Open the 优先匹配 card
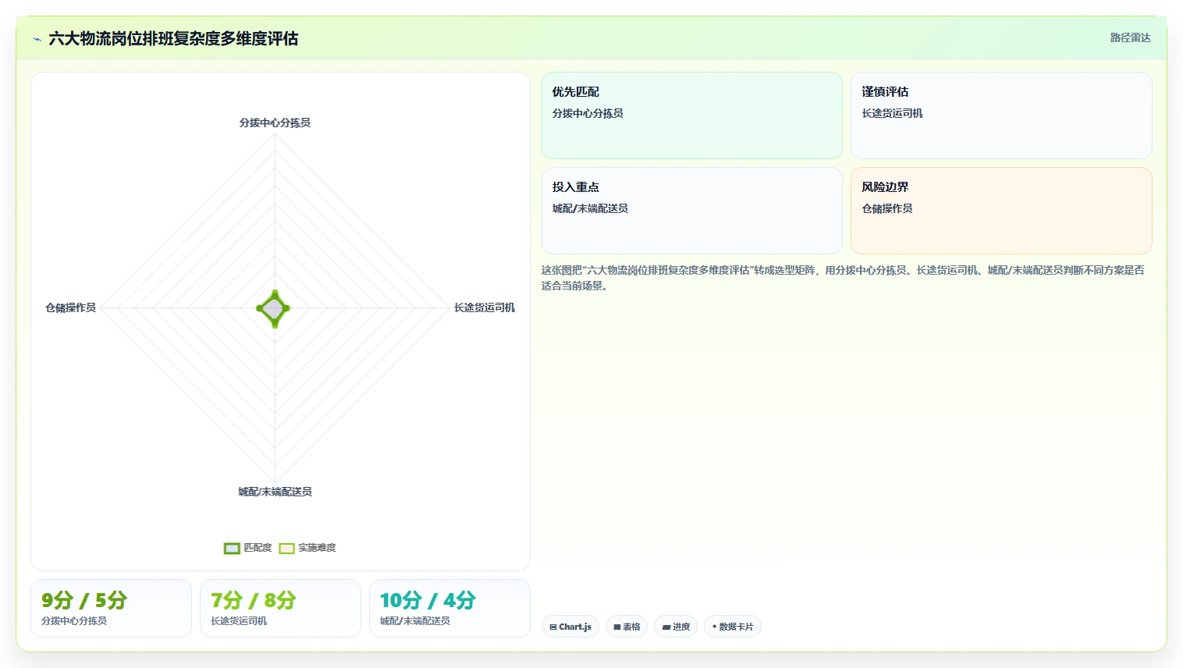This screenshot has height=668, width=1183. point(692,115)
